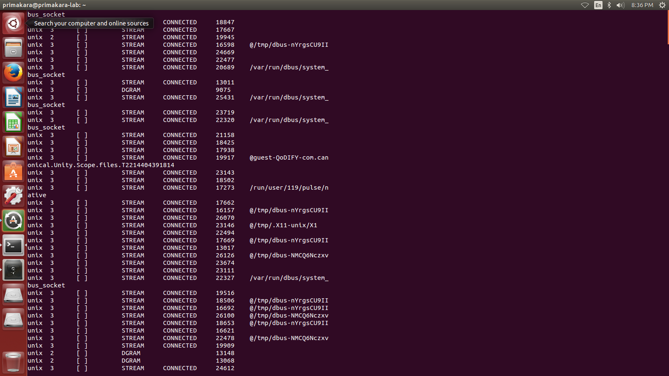The width and height of the screenshot is (669, 376).
Task: Click the upper disk drive launcher icon
Action: (x=13, y=295)
